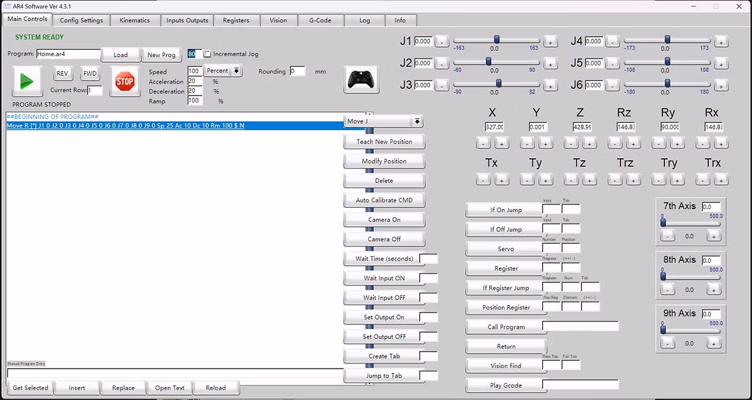This screenshot has width=752, height=400.
Task: Jog J4 in the positive direction
Action: 721,42
